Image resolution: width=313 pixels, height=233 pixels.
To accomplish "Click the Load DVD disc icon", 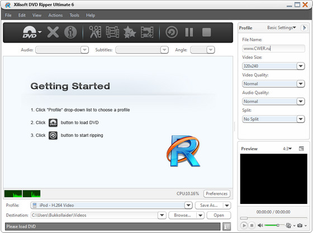I will (x=30, y=32).
